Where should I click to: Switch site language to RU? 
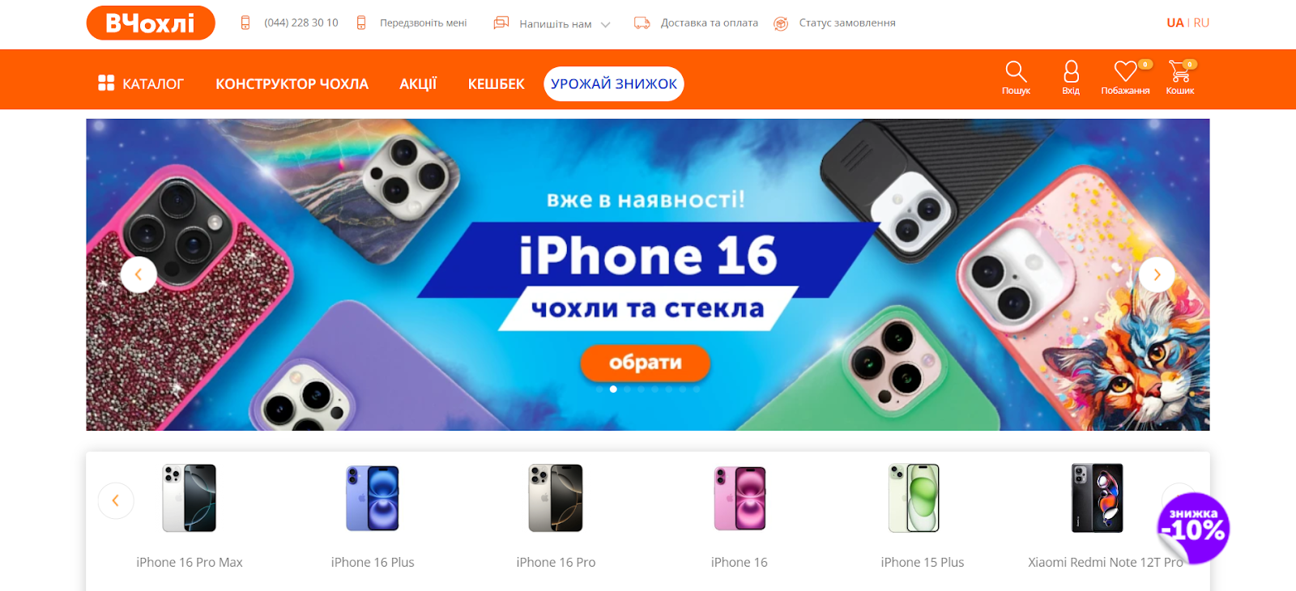coord(1201,23)
